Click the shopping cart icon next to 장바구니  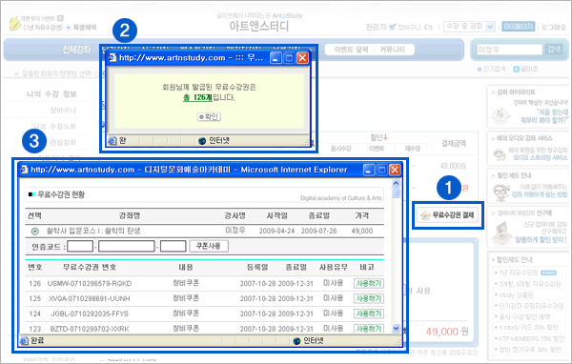[393, 27]
